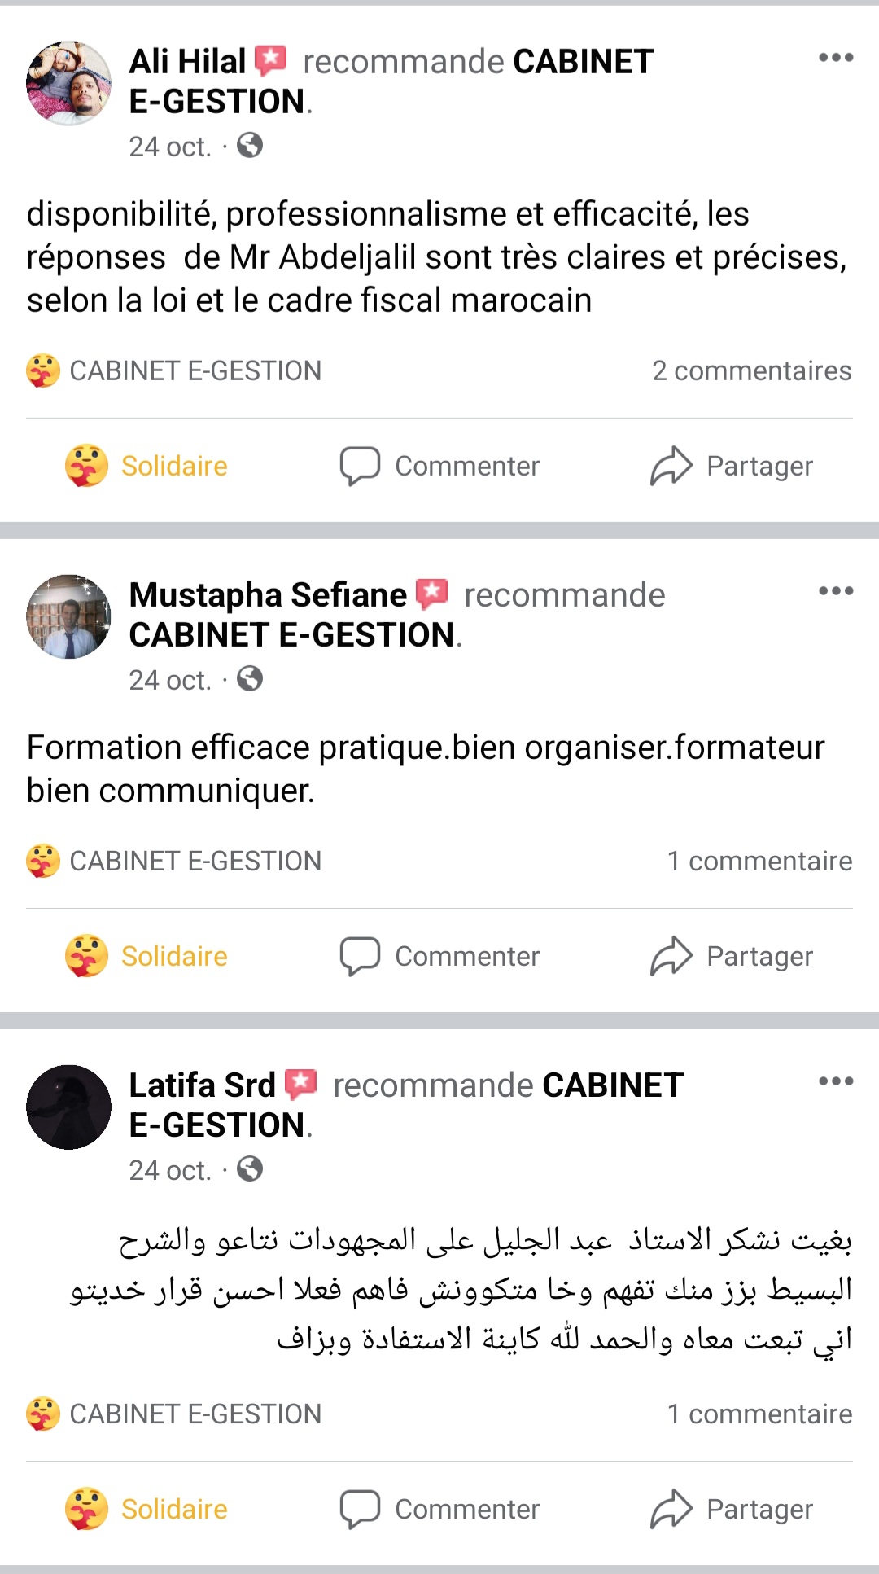
Task: Open three-dot menu on Mustapha Sefiane's recommendation
Action: tap(836, 591)
